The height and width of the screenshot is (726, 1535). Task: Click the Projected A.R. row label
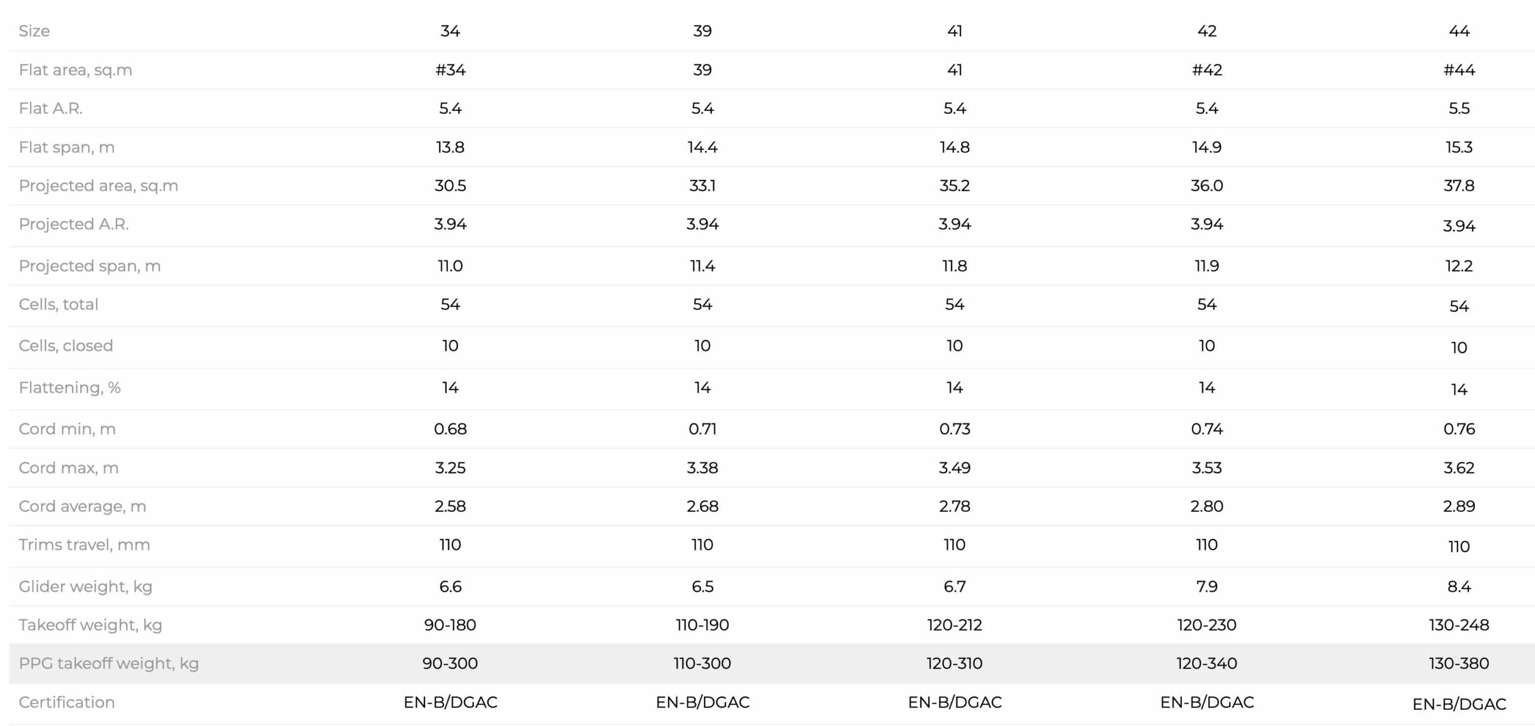pyautogui.click(x=74, y=224)
